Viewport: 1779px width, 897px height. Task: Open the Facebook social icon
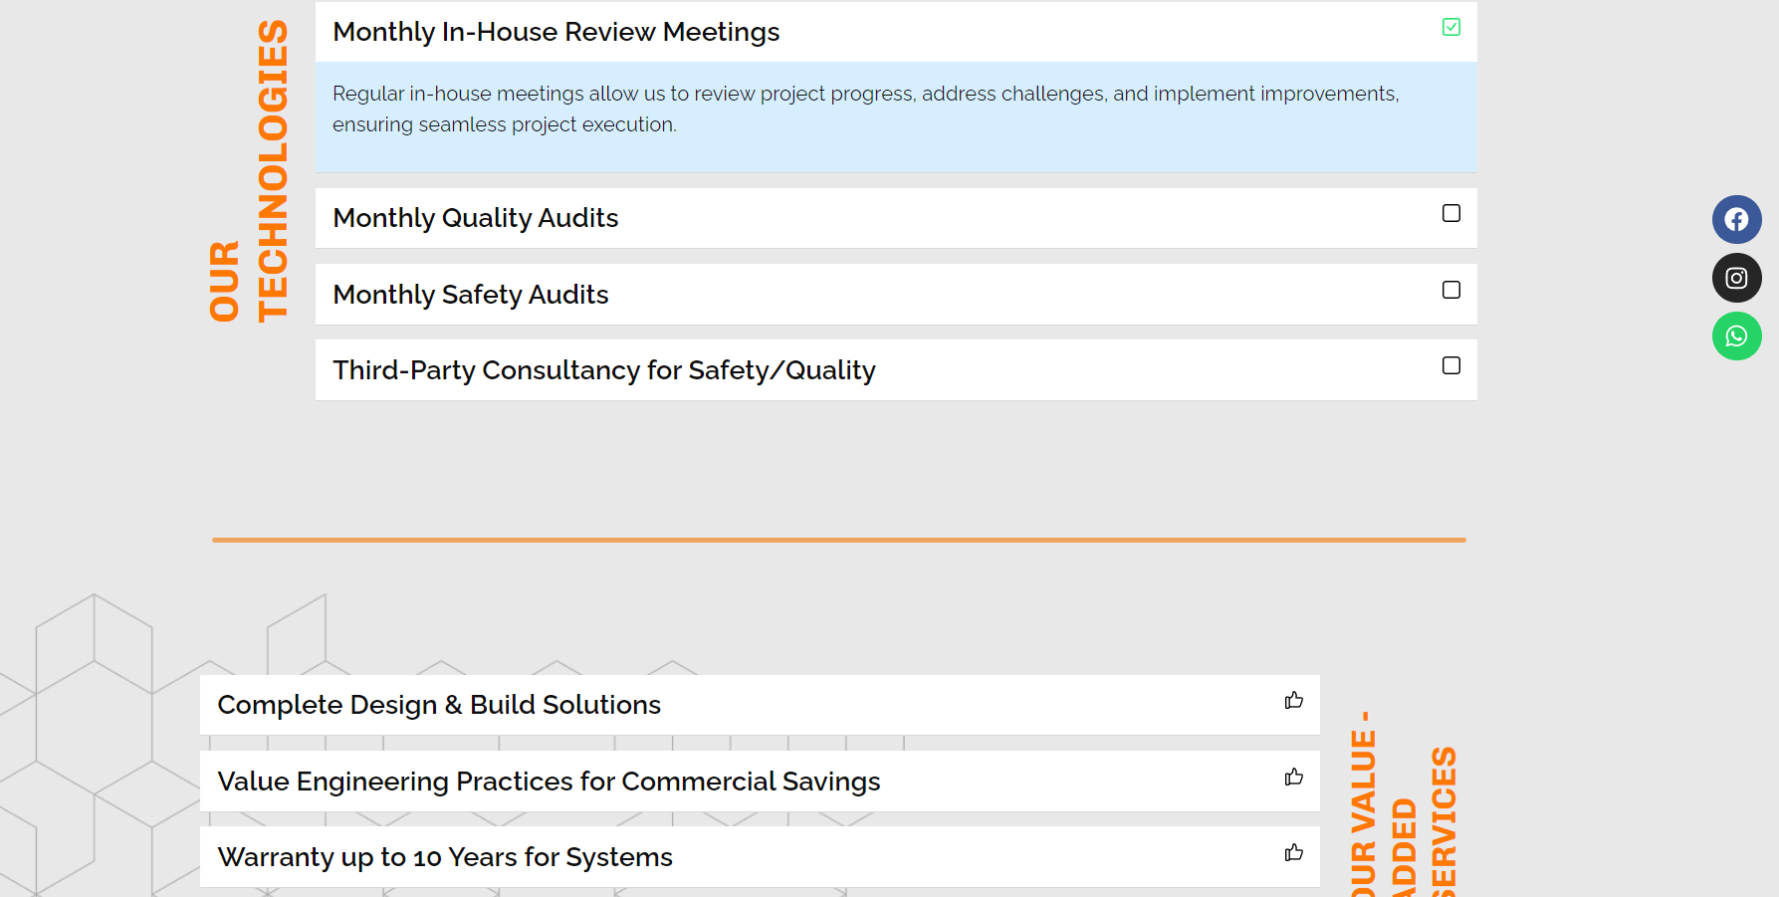[x=1736, y=219]
